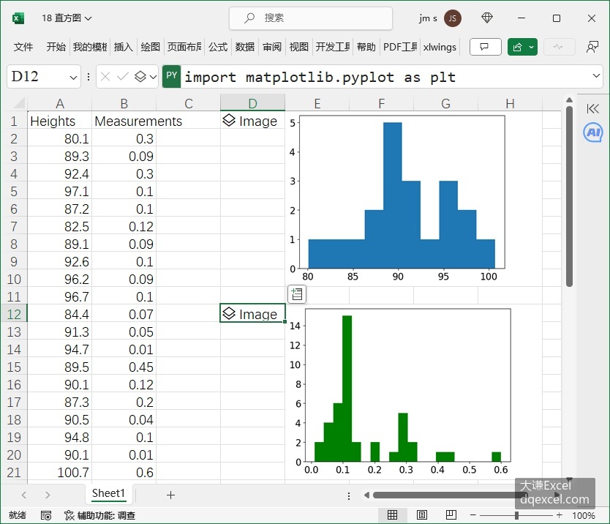Click the confirm checkmark in formula bar

coord(123,77)
